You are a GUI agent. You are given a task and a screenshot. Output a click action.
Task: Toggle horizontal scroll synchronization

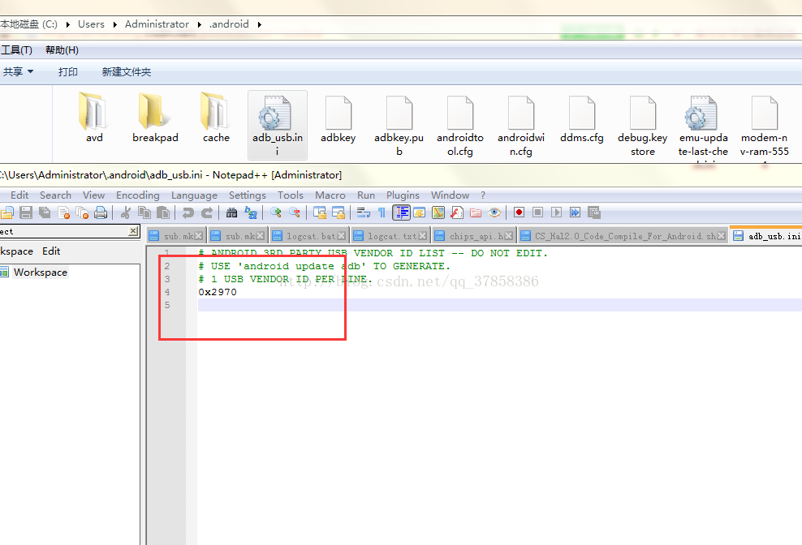pos(338,212)
